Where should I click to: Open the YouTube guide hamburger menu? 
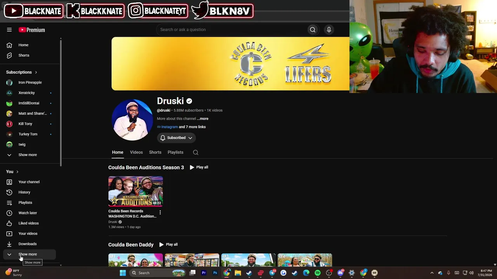click(x=9, y=30)
